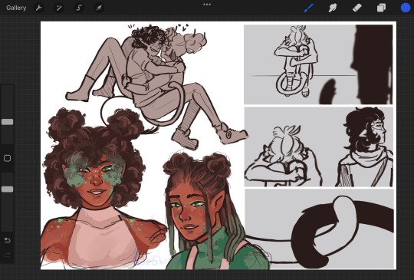Open the Adjustments magic wand menu
Image resolution: width=414 pixels, height=280 pixels.
(x=58, y=8)
